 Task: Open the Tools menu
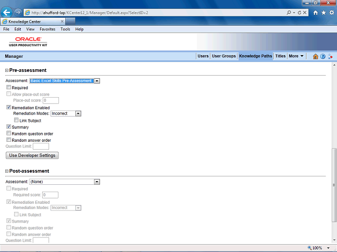point(65,29)
